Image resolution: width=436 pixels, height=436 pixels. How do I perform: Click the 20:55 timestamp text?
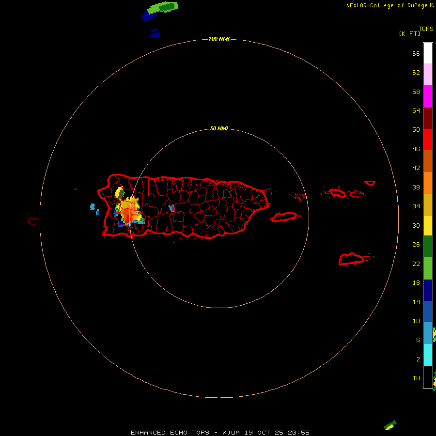[x=299, y=433]
